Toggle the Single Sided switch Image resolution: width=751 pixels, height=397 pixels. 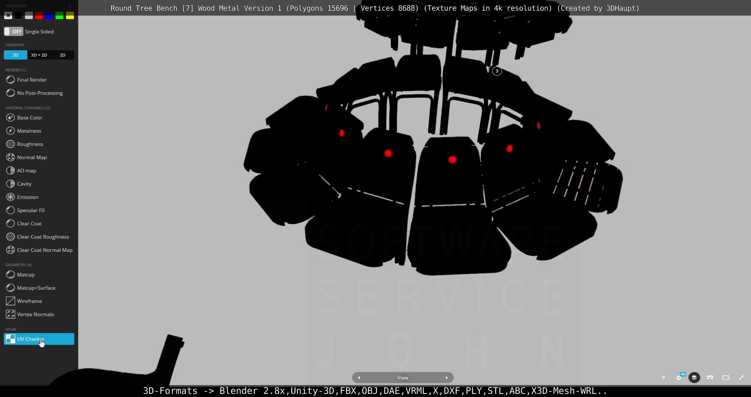point(14,31)
